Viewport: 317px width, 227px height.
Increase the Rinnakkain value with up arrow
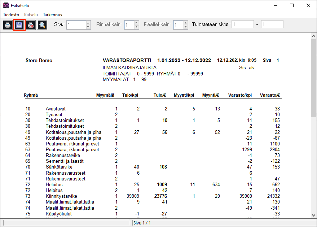pos(136,23)
